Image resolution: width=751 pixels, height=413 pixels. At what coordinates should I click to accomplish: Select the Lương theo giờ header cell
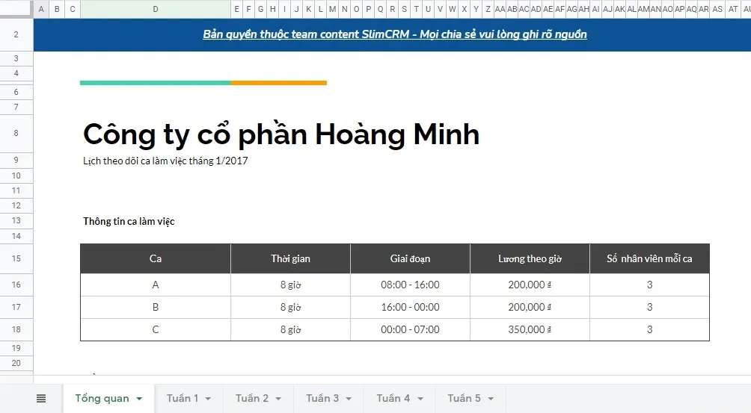(530, 258)
